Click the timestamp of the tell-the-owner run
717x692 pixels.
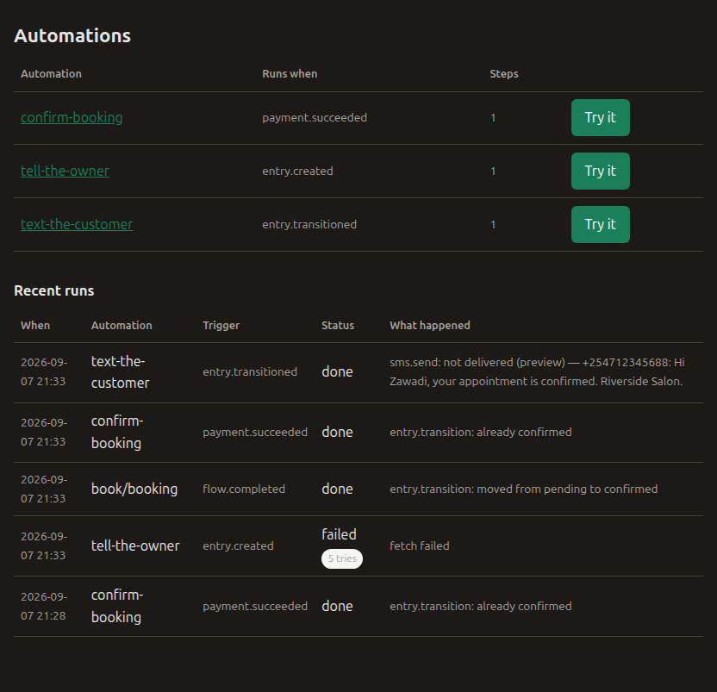(x=44, y=545)
